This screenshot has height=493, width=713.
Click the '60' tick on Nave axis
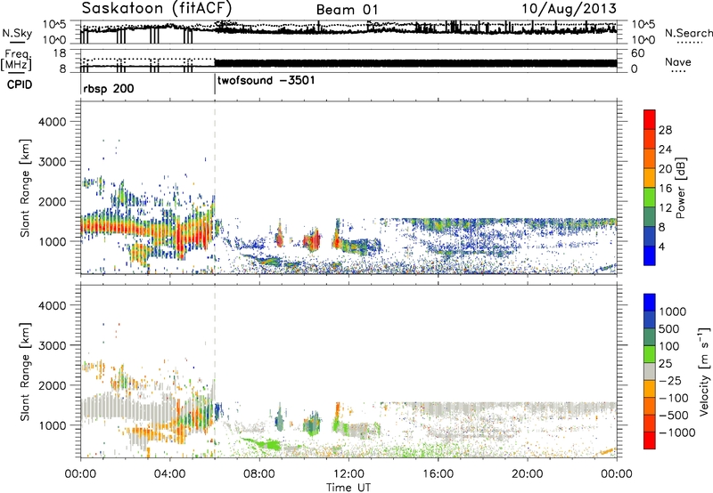pos(638,53)
